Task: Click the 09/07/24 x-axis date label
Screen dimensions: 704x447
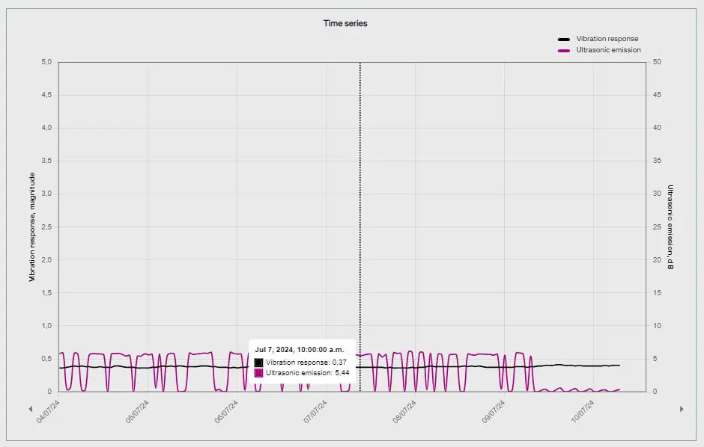Action: (x=493, y=412)
